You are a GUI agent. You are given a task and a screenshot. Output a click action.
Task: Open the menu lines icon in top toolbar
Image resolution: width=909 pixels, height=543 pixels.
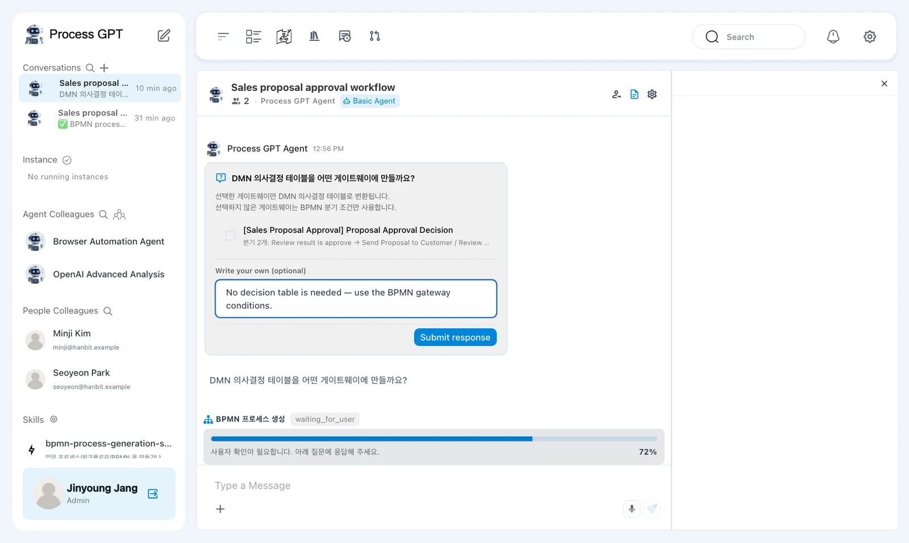[x=223, y=36]
